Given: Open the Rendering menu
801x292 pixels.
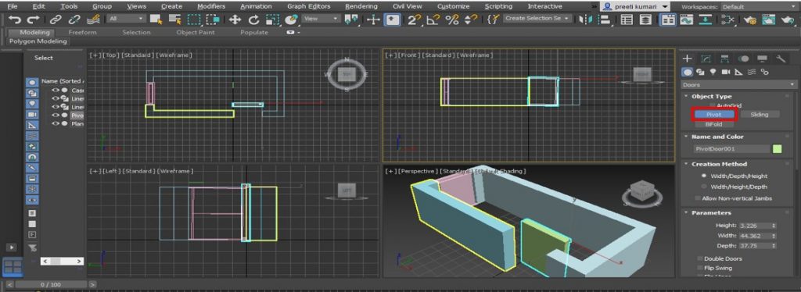Looking at the screenshot, I should 361,6.
